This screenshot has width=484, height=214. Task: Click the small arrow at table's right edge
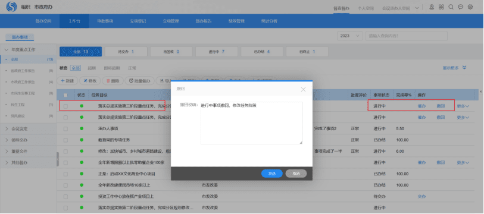coord(480,92)
